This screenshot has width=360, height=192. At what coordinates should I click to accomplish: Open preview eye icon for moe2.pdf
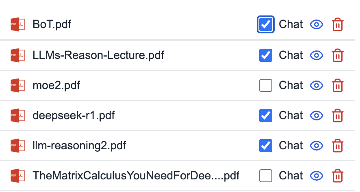pos(317,85)
